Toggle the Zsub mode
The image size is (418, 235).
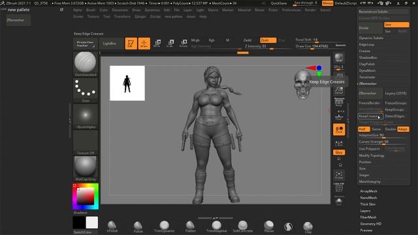[268, 40]
